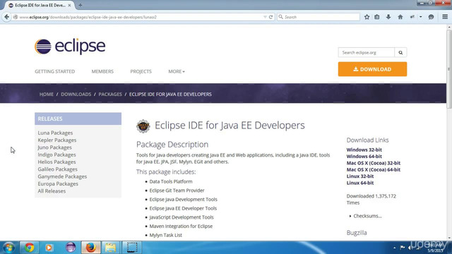Go to PACKAGES in the breadcrumb
The height and width of the screenshot is (254, 452).
pos(110,94)
